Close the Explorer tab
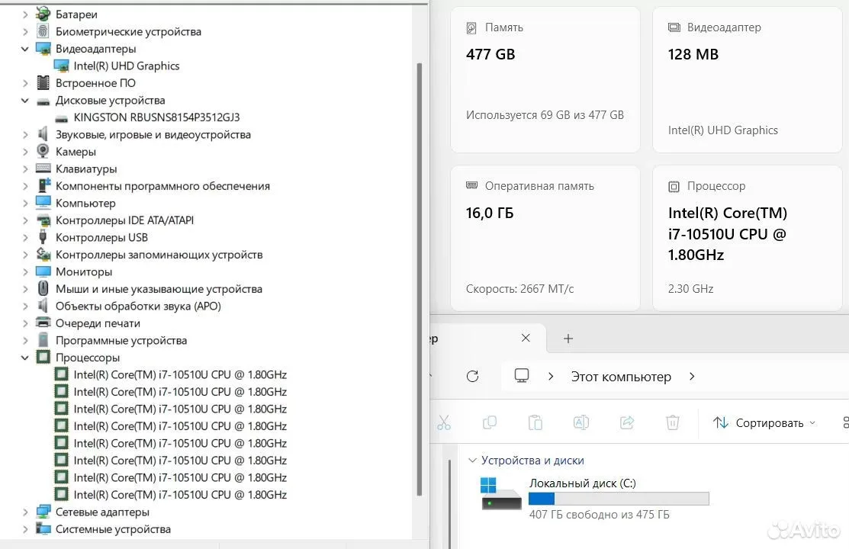The height and width of the screenshot is (549, 849). [x=526, y=338]
